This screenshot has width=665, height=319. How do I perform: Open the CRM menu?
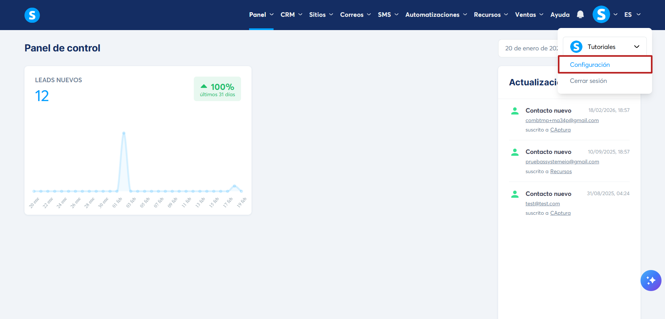[288, 14]
